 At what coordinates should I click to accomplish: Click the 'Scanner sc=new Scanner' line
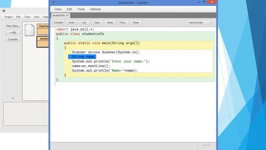coord(106,52)
